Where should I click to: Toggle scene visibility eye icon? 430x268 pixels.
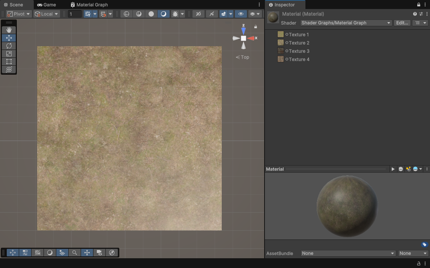point(241,14)
